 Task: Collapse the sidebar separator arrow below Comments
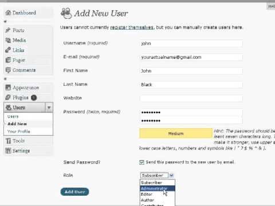click(5, 79)
